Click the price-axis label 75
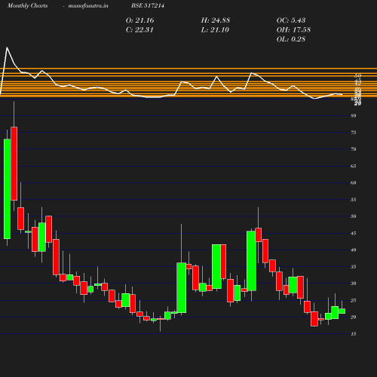Image resolution: width=377 pixels, height=377 pixels. [x=354, y=133]
